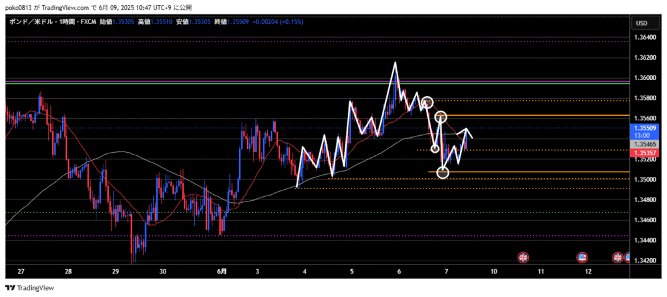Click the 6月 label on time axis
The height and width of the screenshot is (297, 667).
coord(223,270)
